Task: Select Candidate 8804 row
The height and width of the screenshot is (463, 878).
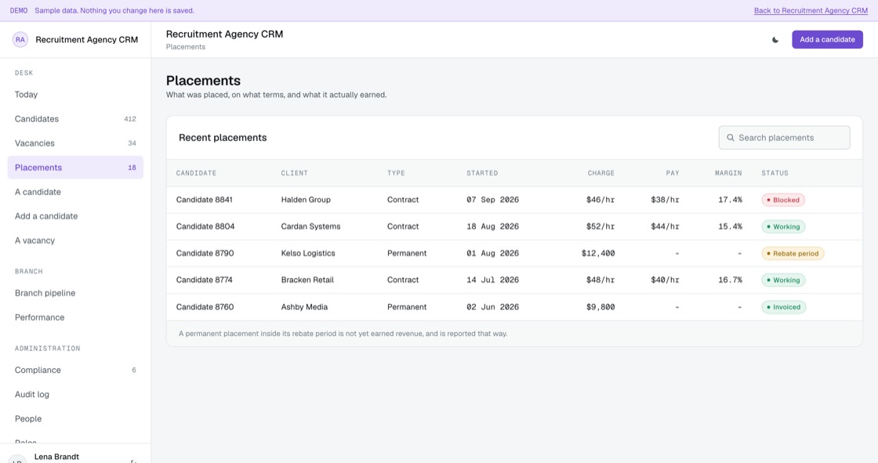Action: click(514, 226)
